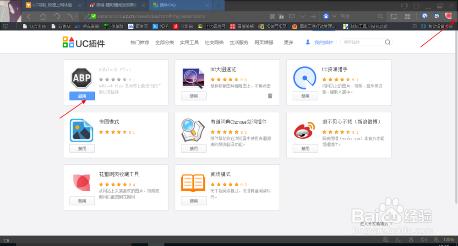Delete UC大图速览 with trash icon
Image resolution: width=458 pixels, height=246 pixels.
(x=270, y=96)
